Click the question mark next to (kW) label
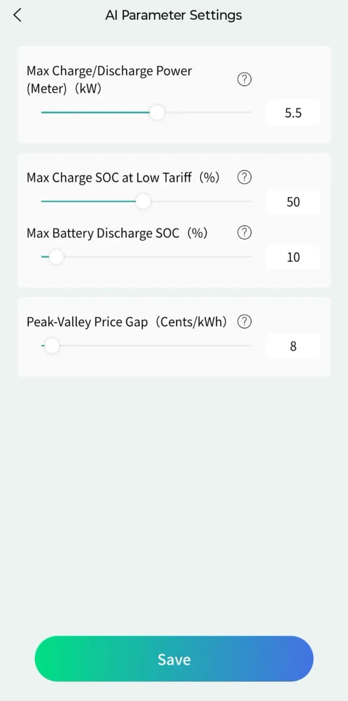Screen dimensions: 348x701 pos(244,79)
